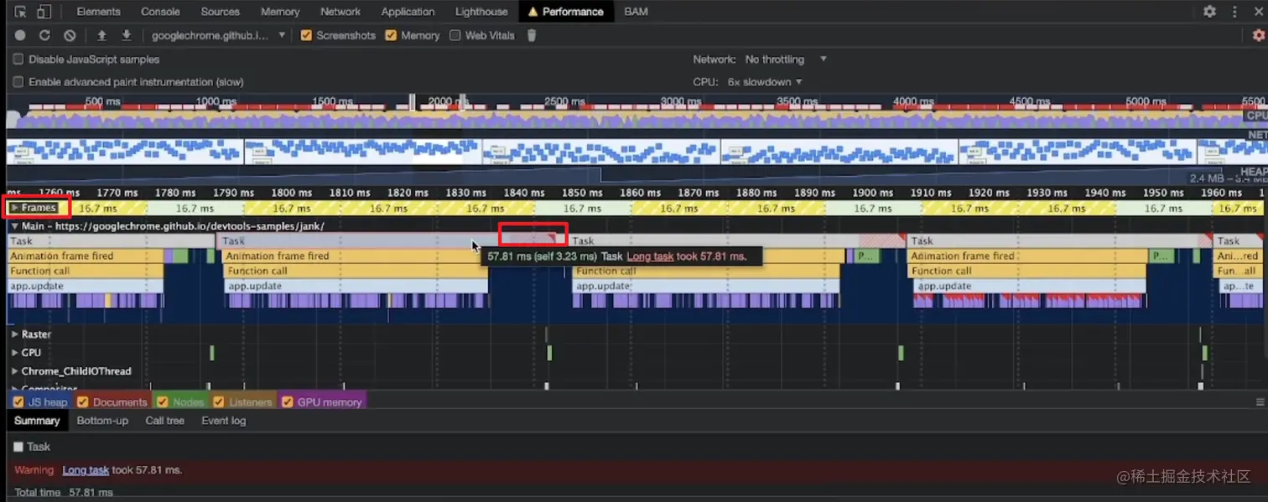1268x502 pixels.
Task: Select the first Animation frame fired bar
Action: pos(85,256)
